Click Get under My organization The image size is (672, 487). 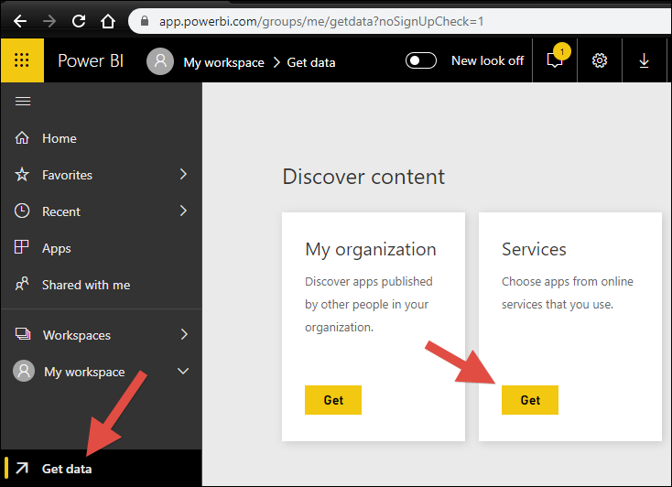(333, 400)
